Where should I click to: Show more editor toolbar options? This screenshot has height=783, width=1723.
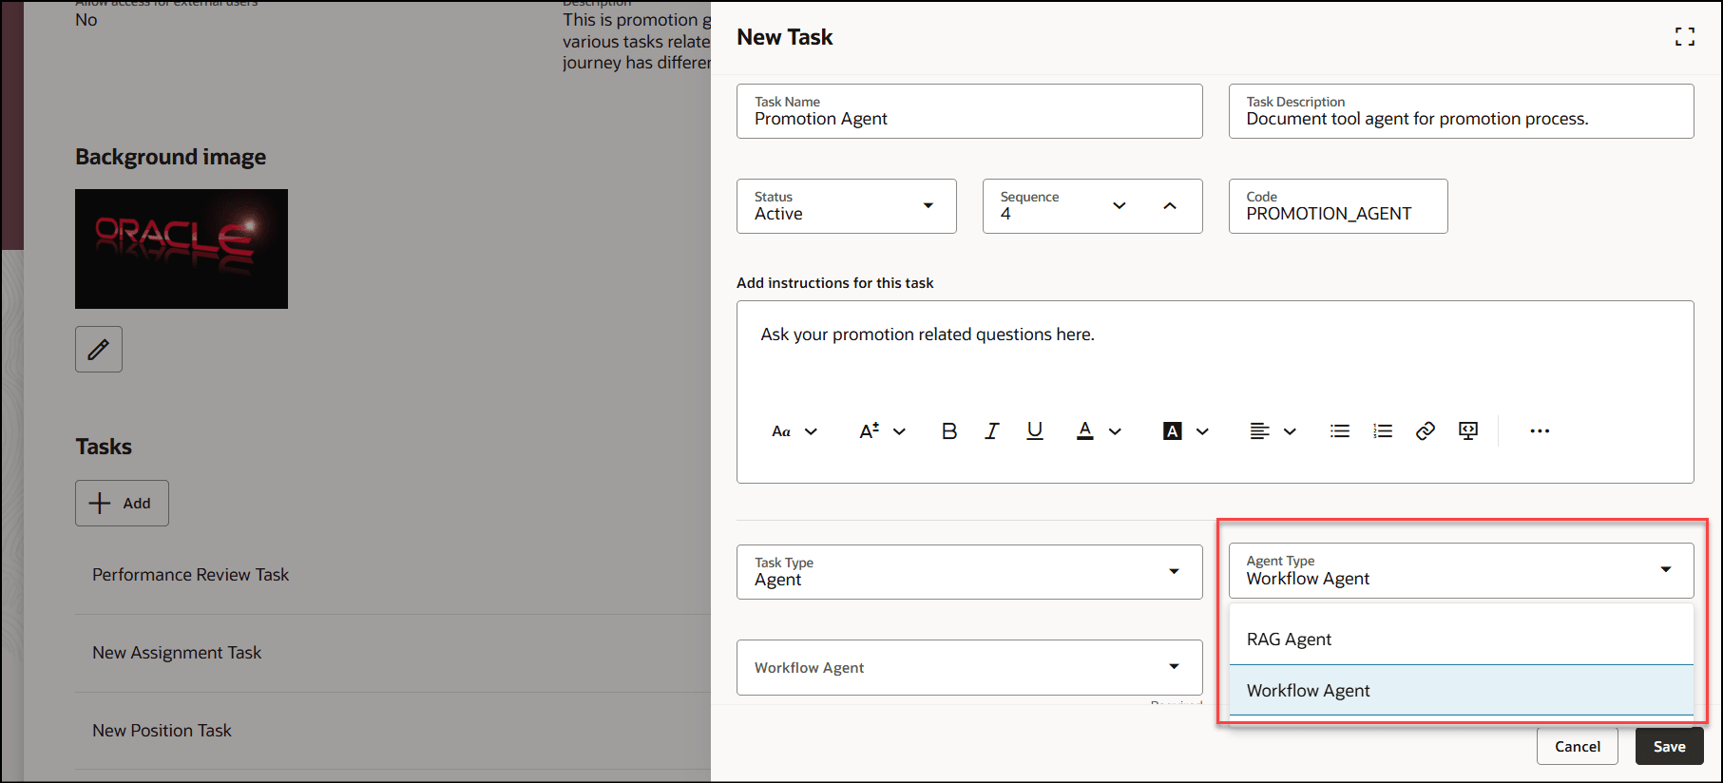click(x=1540, y=431)
